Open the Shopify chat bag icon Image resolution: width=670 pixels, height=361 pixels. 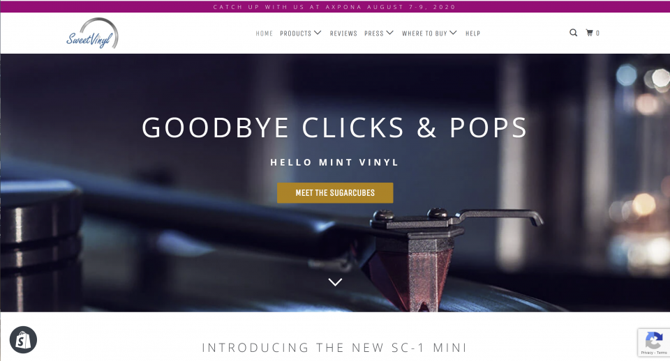[x=23, y=339]
